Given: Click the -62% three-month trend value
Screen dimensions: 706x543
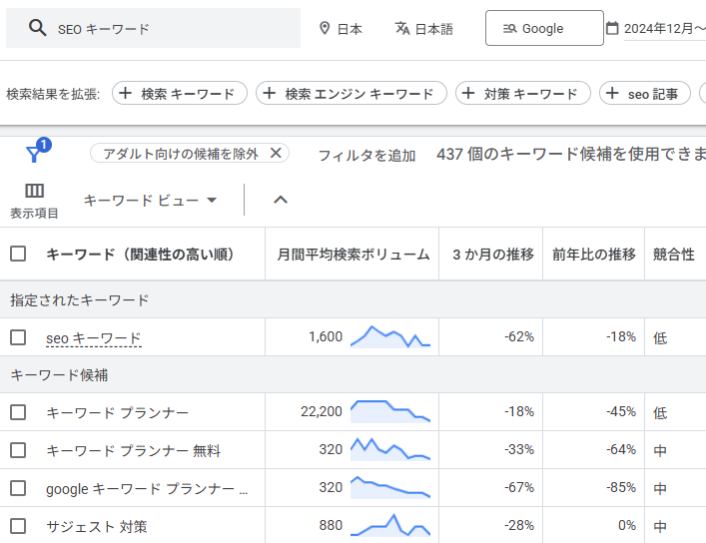Looking at the screenshot, I should (519, 336).
